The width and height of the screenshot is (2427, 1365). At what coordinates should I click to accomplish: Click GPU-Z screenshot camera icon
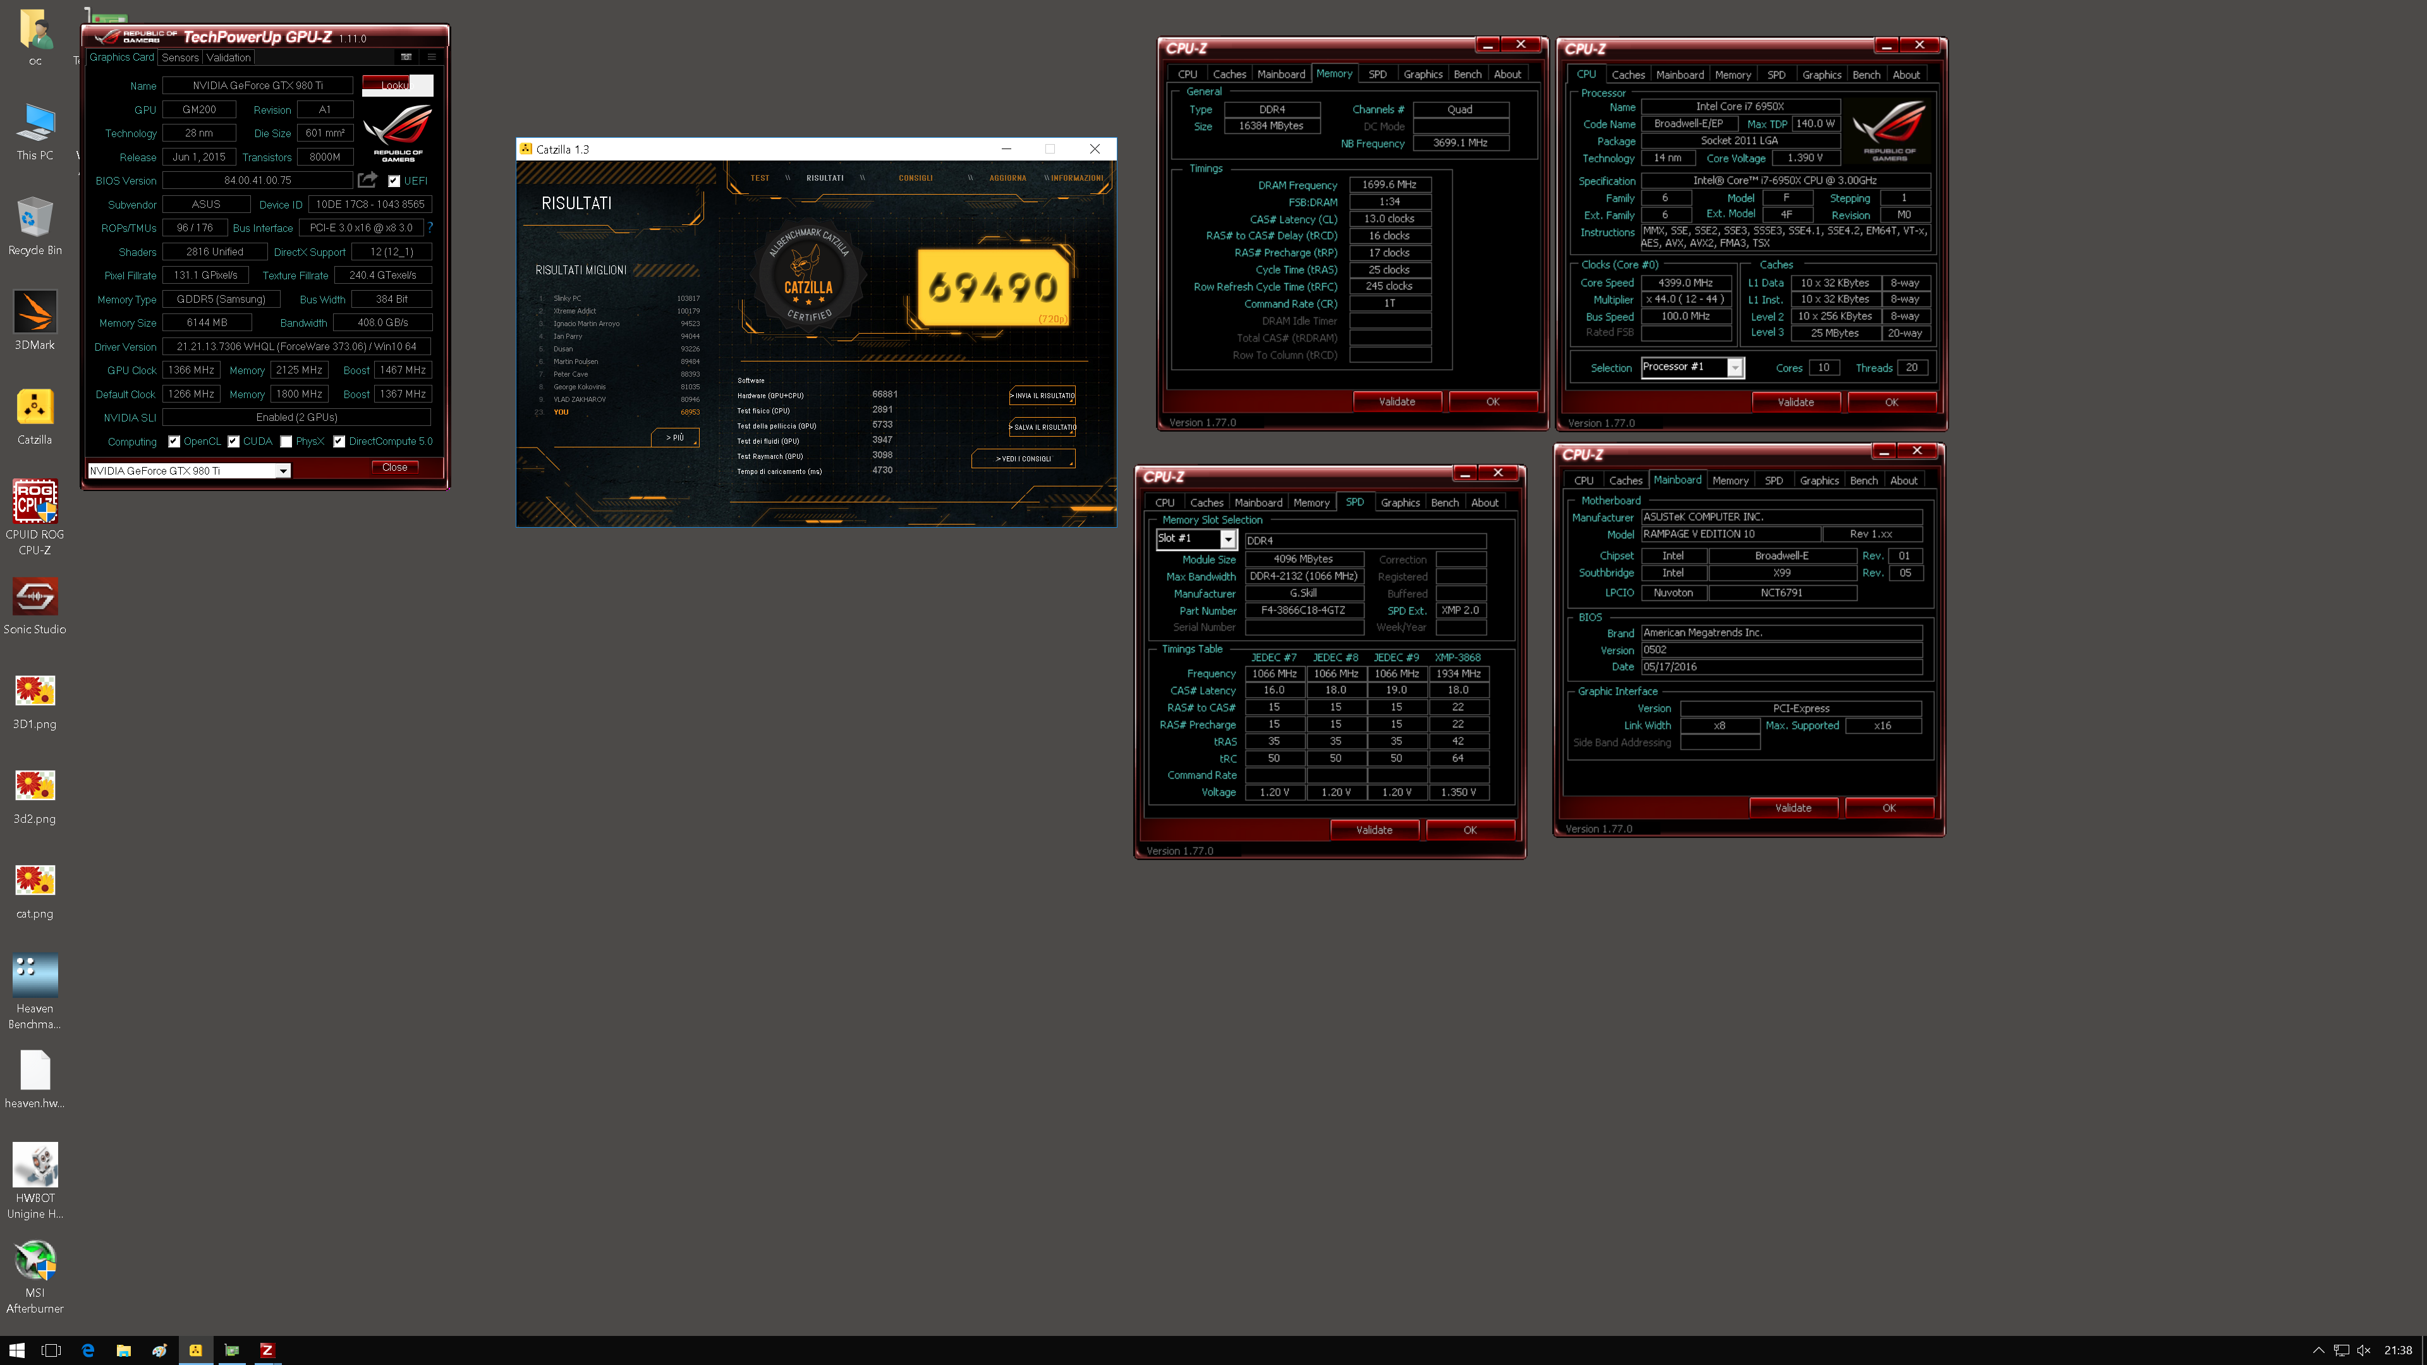coord(406,56)
